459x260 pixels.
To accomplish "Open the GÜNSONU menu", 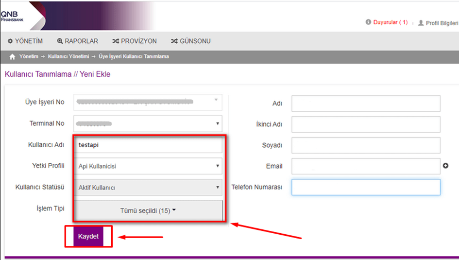I will coord(190,41).
